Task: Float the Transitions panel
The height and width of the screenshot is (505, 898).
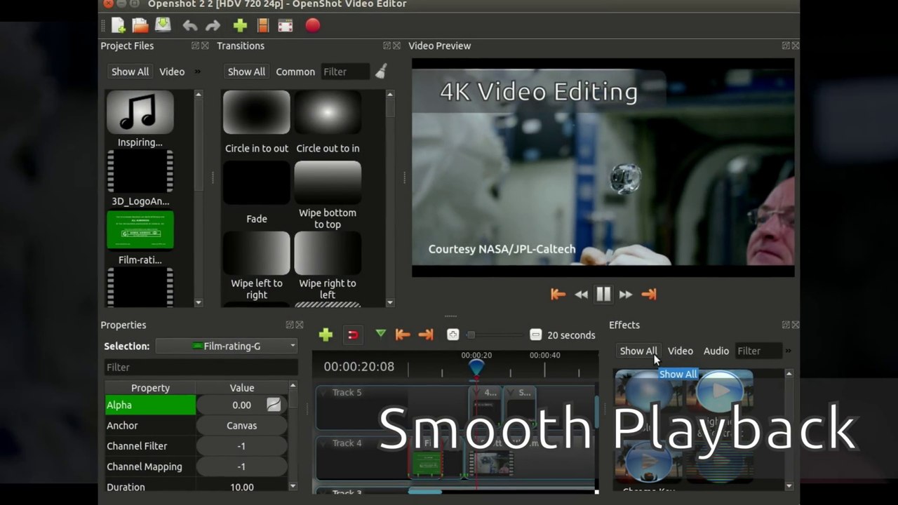Action: click(x=387, y=46)
